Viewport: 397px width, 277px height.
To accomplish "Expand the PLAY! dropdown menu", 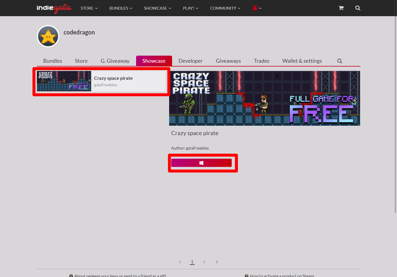I will [x=191, y=8].
